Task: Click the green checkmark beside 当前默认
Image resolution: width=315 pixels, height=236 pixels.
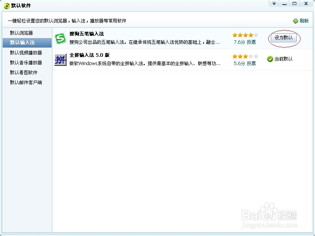Action: click(x=270, y=59)
